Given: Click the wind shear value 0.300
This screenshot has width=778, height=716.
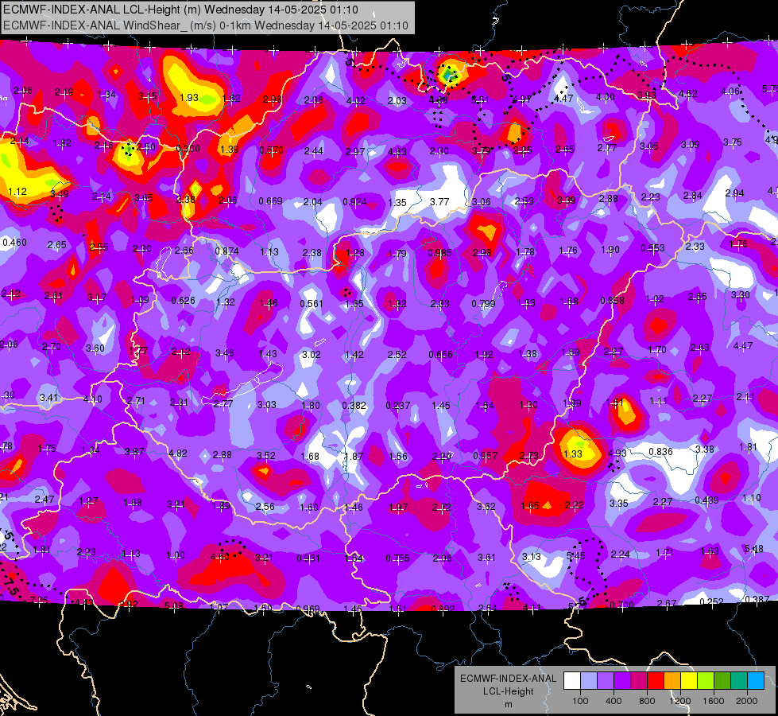Looking at the screenshot, I should tap(188, 149).
